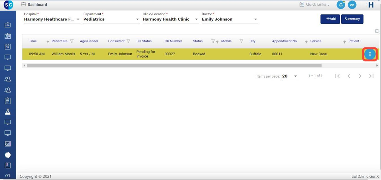The height and width of the screenshot is (180, 381).
Task: Open the flask laboratory icon in sidebar
Action: tap(7, 112)
